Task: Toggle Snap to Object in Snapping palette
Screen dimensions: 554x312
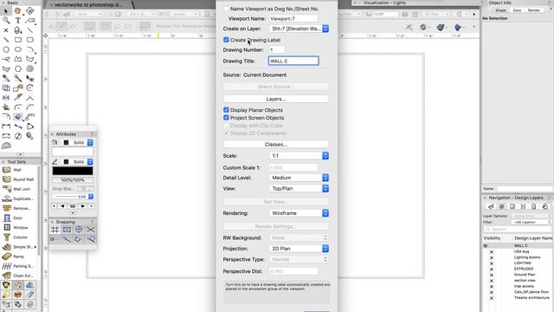Action: [67, 230]
